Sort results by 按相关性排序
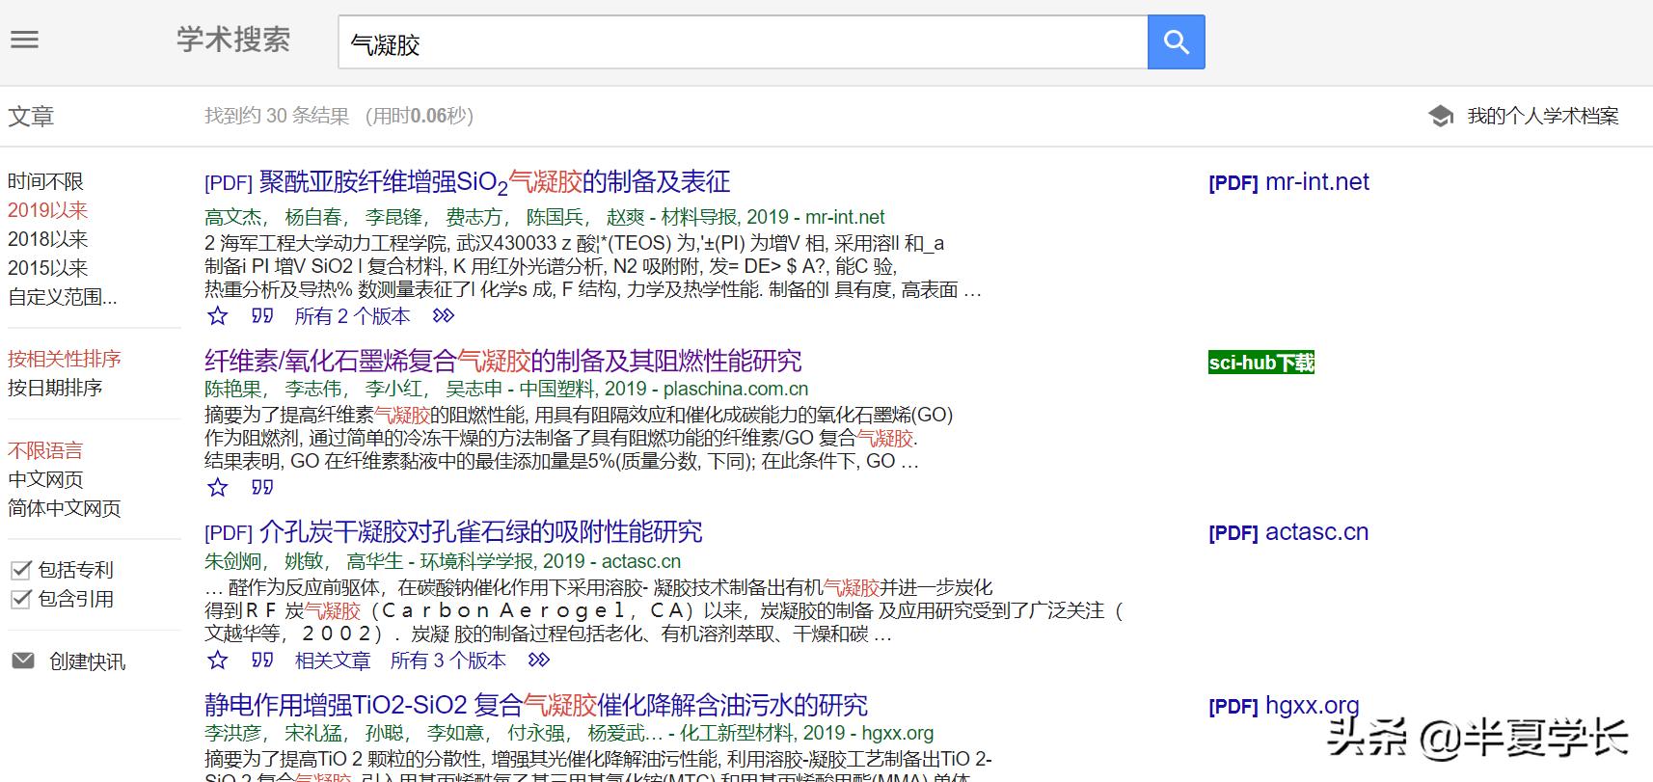Image resolution: width=1653 pixels, height=782 pixels. coord(65,359)
